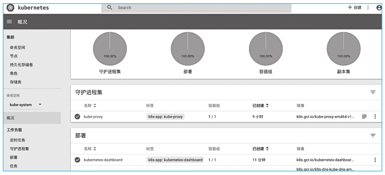The image size is (385, 175).
Task: Click the search magnifier icon
Action: point(110,7)
